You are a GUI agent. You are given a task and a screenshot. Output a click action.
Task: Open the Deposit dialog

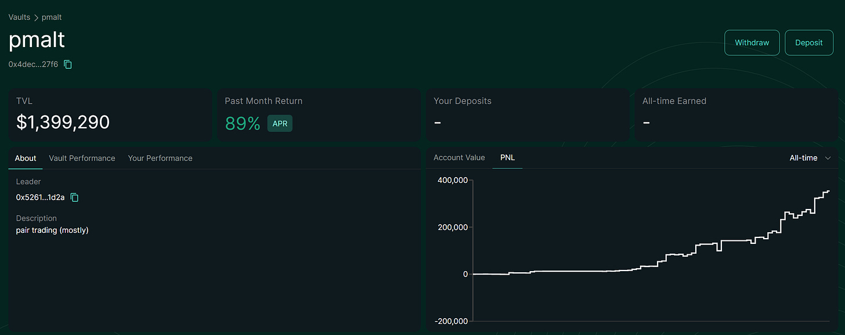809,42
